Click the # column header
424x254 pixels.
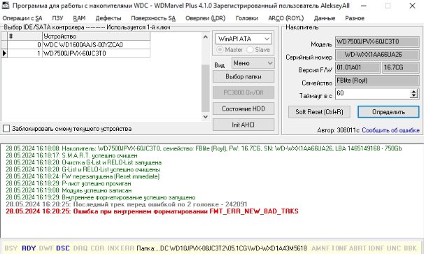click(24, 36)
